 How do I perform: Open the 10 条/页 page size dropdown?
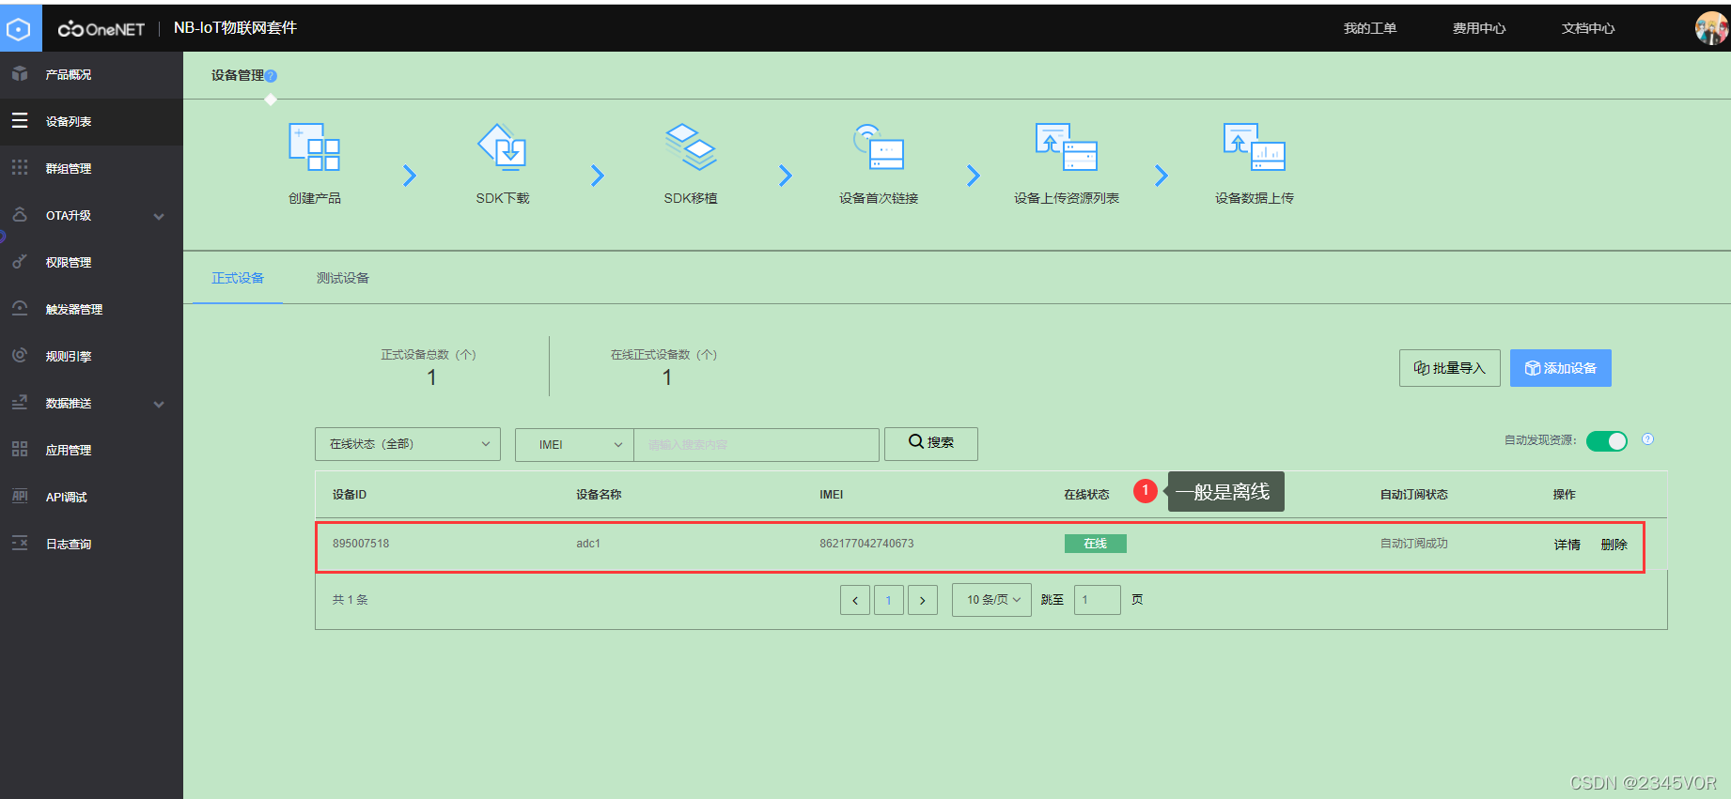tap(991, 599)
